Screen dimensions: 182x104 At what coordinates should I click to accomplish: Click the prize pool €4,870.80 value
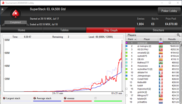pyautogui.click(x=171, y=24)
